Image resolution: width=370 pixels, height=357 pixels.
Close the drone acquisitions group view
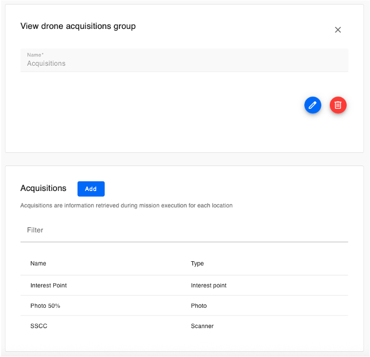tap(338, 30)
